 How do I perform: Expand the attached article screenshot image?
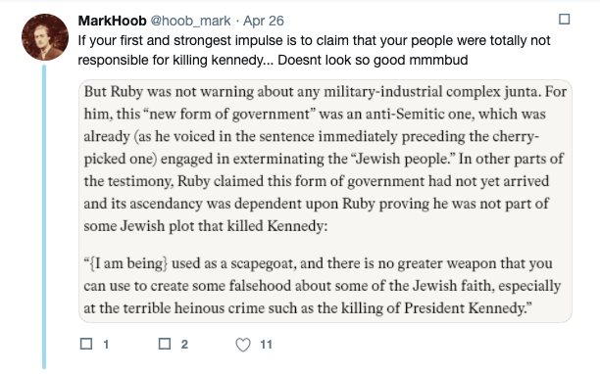325,201
